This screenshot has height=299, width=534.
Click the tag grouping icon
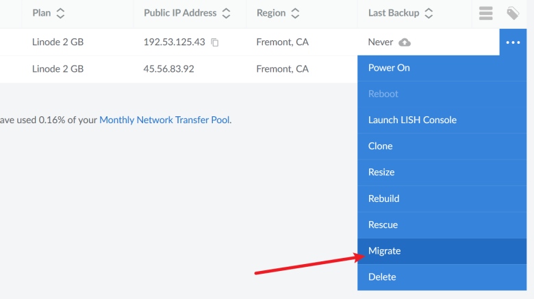pos(513,13)
